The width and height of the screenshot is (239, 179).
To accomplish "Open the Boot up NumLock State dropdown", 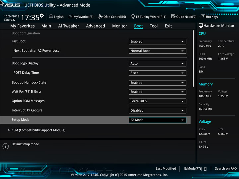I will [157, 83].
